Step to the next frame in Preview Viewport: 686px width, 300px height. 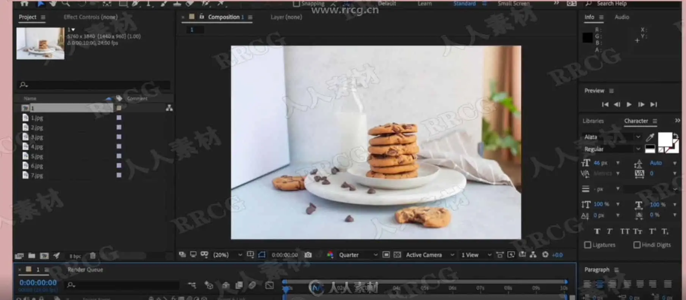pos(641,104)
